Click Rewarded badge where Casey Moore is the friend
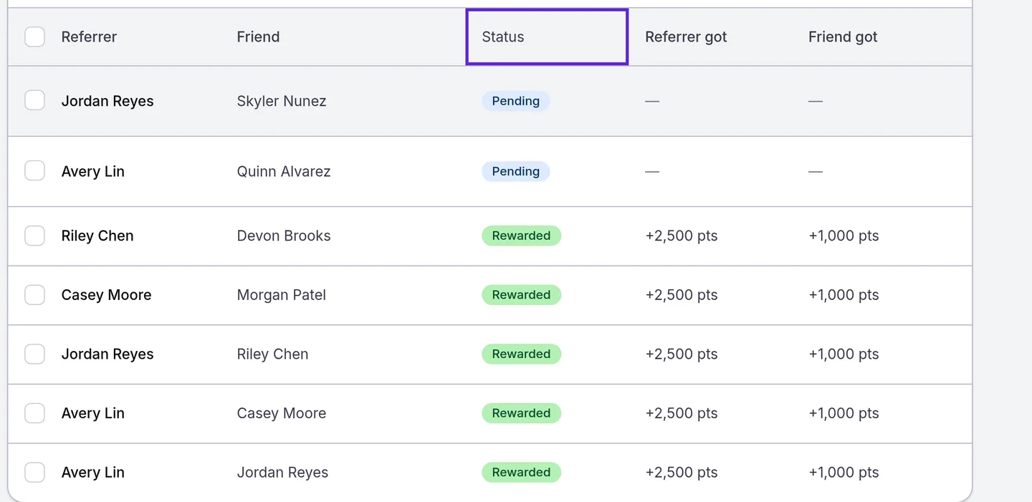The height and width of the screenshot is (502, 1032). 521,413
